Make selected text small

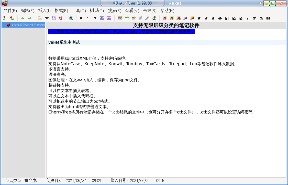click(248, 18)
